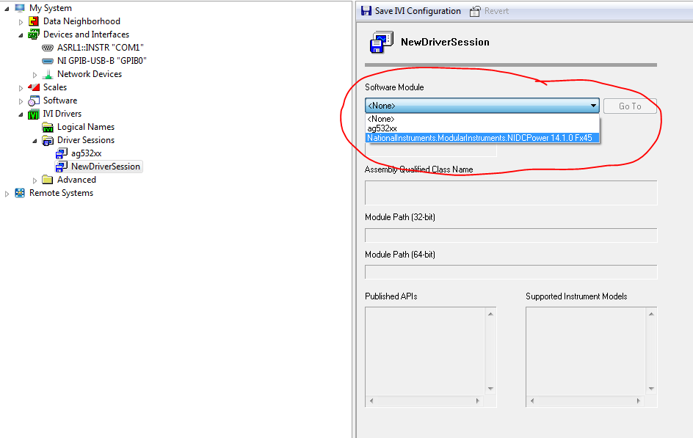Click the Assembly Qualified Class Name field

(x=511, y=192)
